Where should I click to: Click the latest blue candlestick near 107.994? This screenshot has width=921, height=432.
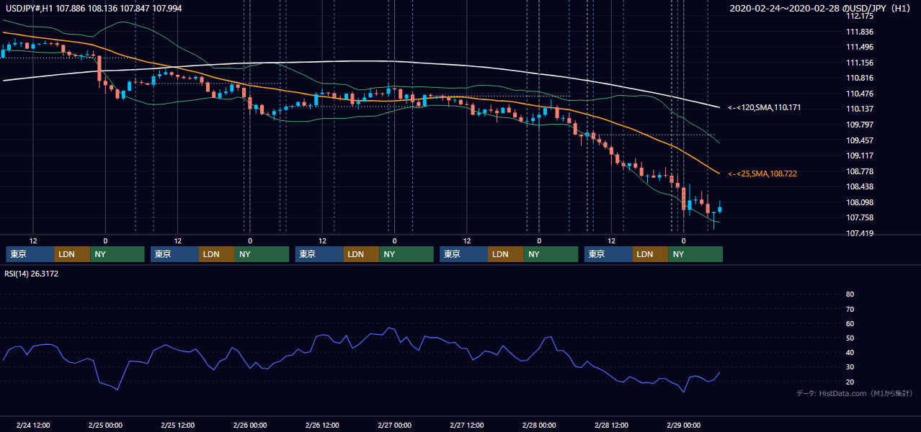[x=719, y=209]
